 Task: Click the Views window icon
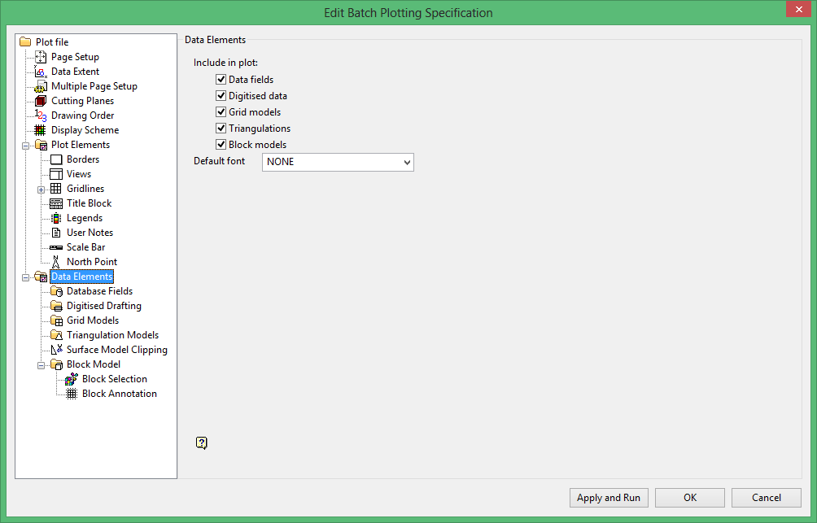(x=56, y=174)
